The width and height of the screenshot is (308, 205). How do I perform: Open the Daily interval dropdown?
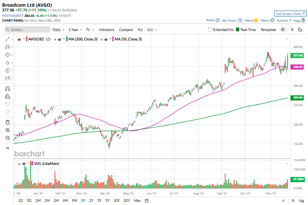(58, 29)
